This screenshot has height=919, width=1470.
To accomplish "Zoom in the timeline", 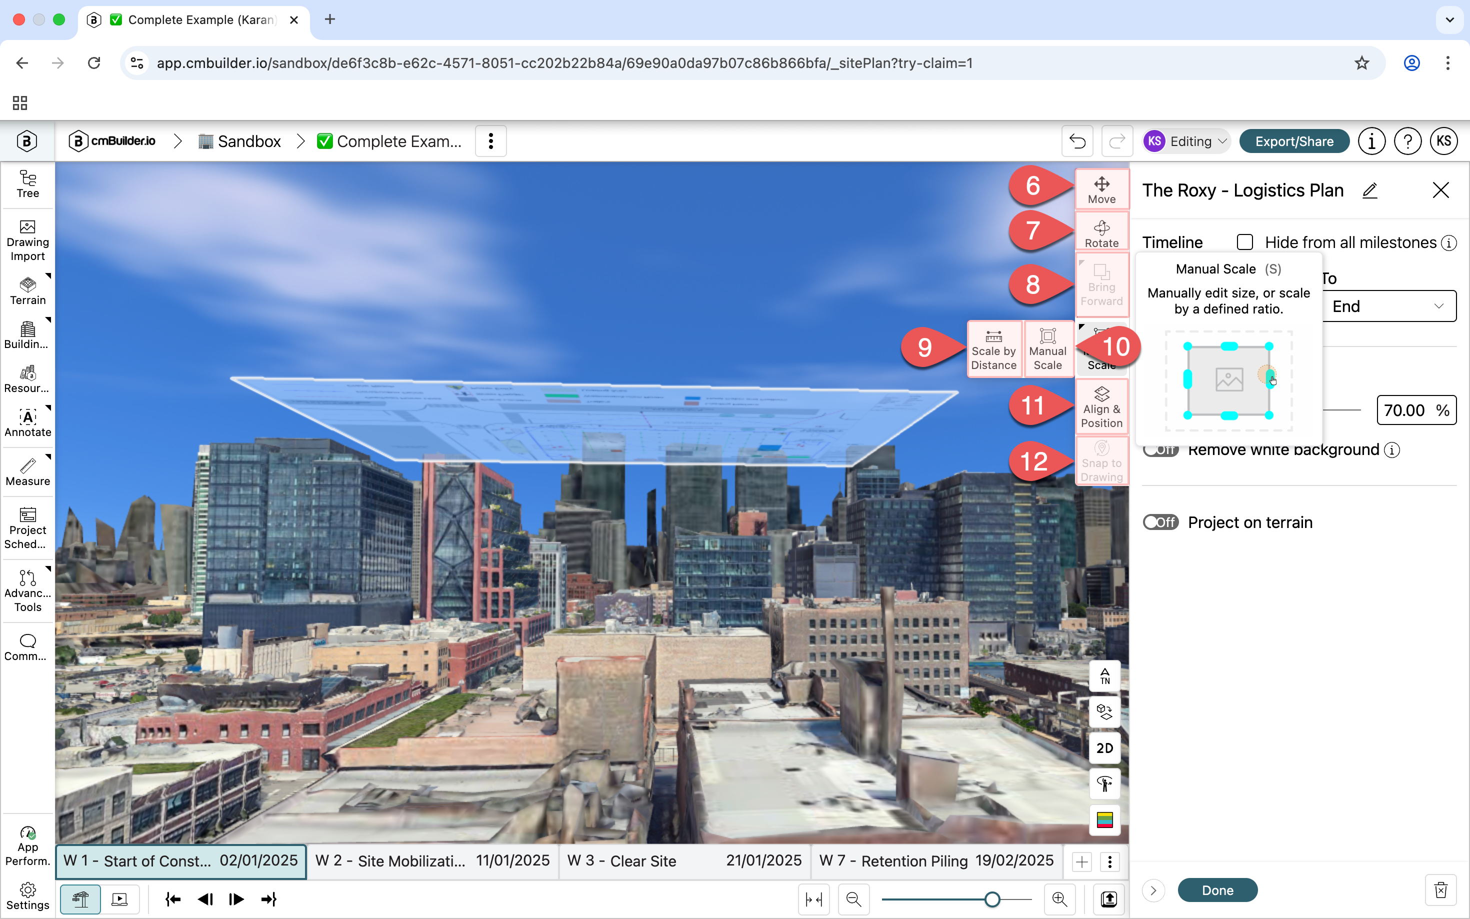I will pyautogui.click(x=1059, y=899).
